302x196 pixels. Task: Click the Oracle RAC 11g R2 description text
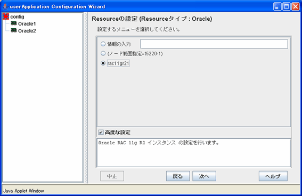(x=159, y=143)
